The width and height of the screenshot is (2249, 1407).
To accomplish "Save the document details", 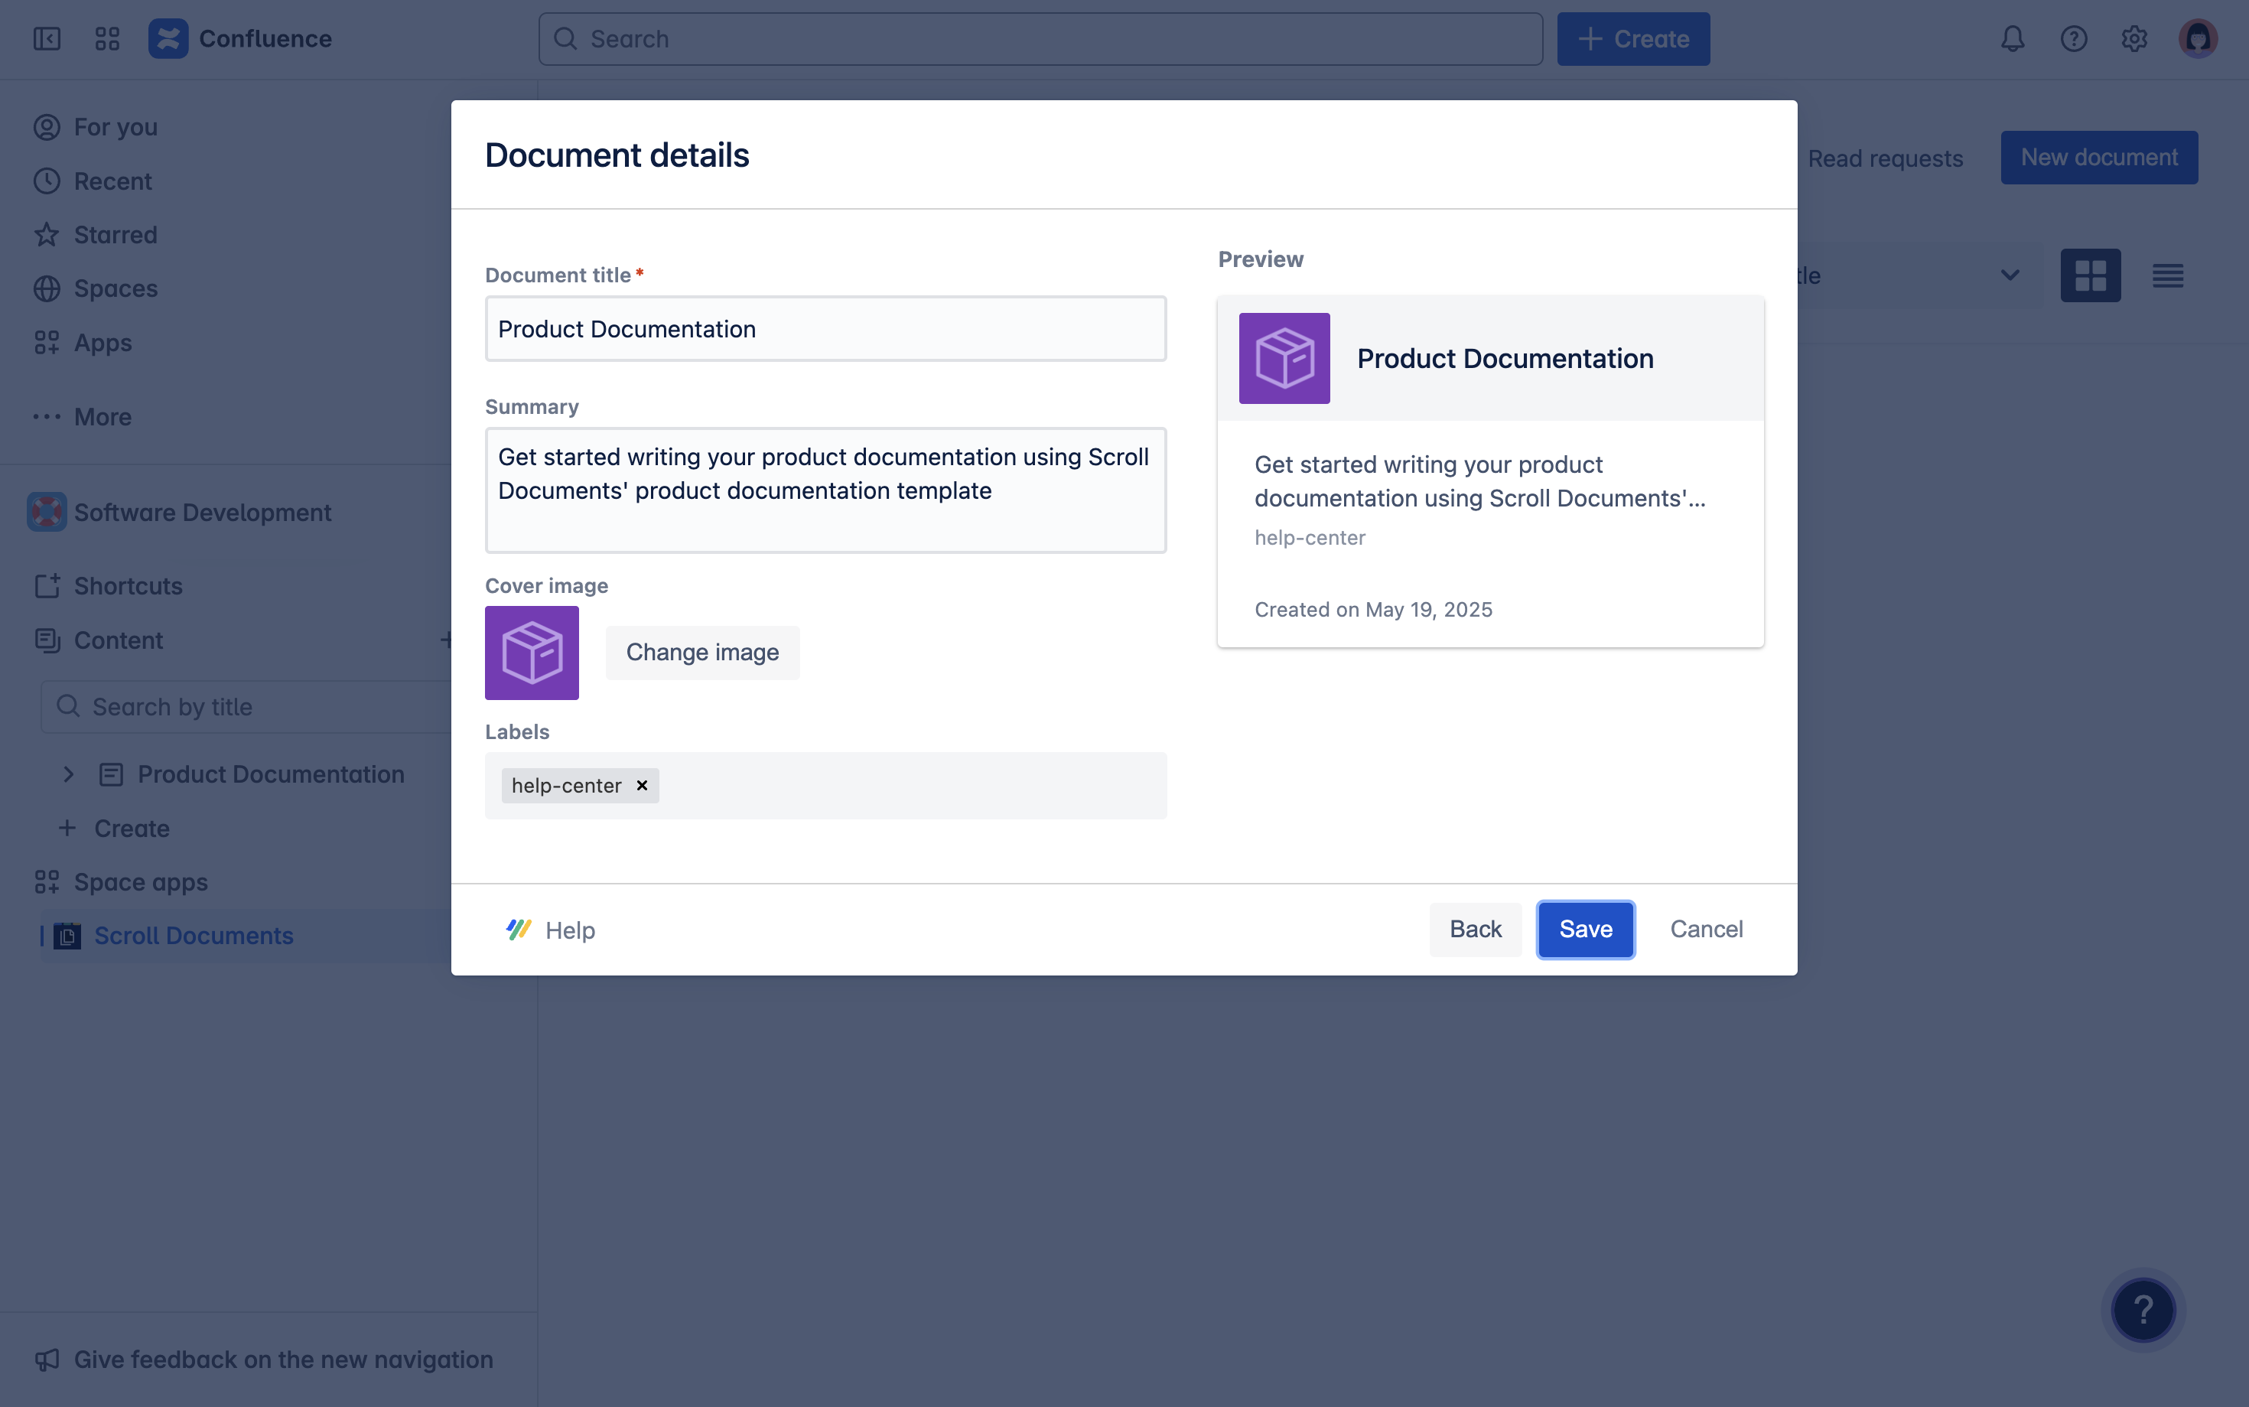I will pyautogui.click(x=1584, y=929).
